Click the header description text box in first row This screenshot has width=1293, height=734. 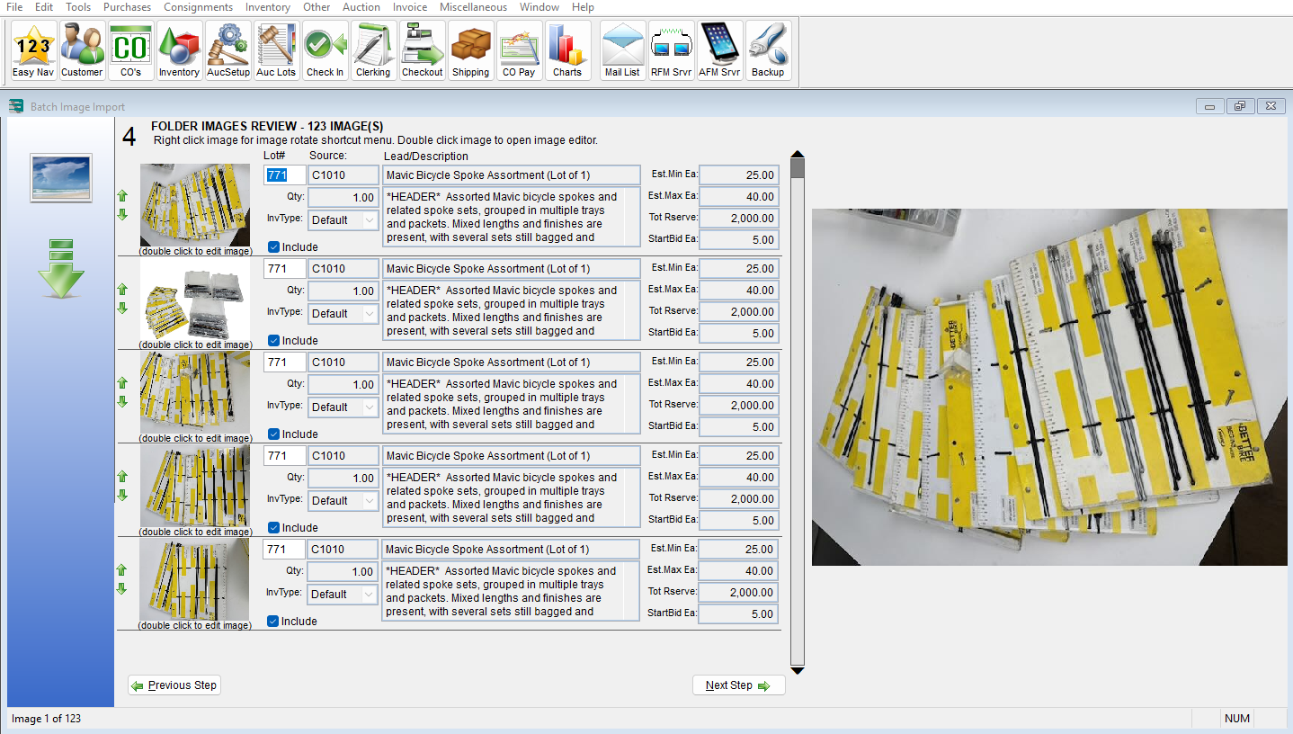tap(512, 217)
